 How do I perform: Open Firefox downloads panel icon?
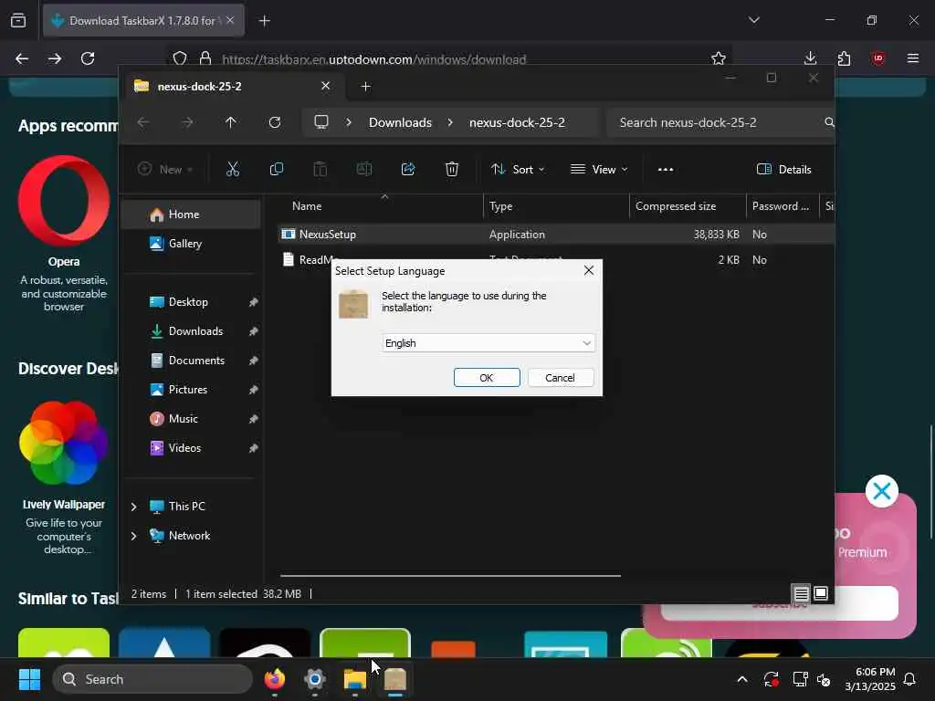pos(811,58)
